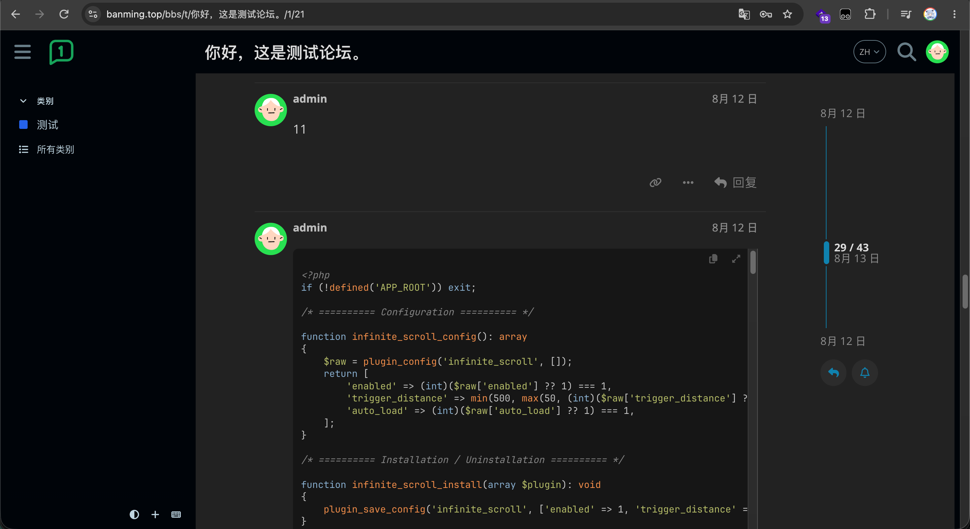
Task: Copy link of the '11' post
Action: click(655, 182)
